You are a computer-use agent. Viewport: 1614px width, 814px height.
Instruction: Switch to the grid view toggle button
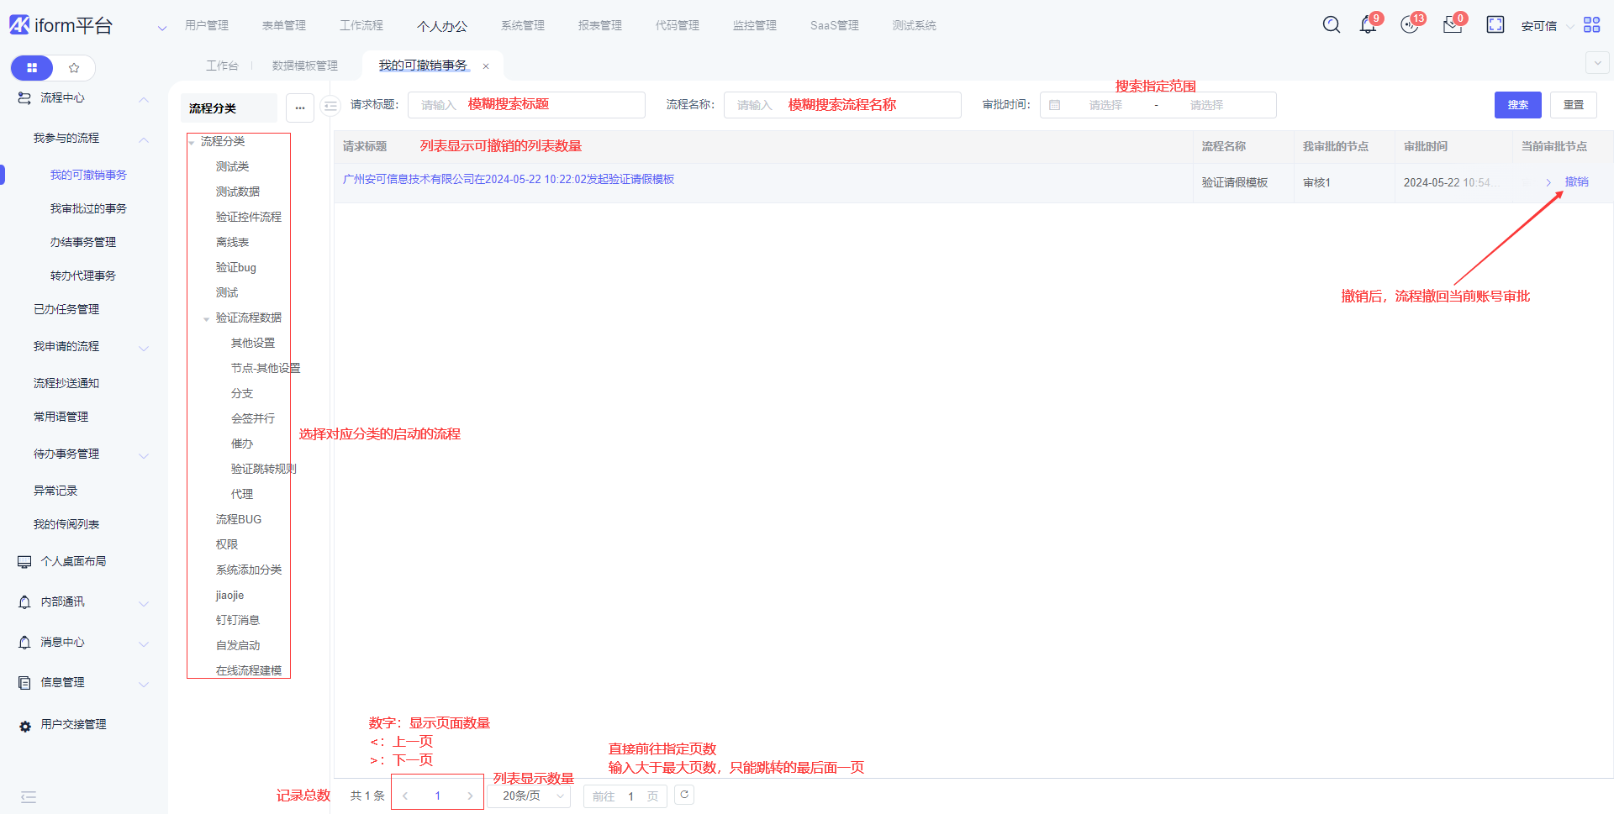tap(32, 68)
